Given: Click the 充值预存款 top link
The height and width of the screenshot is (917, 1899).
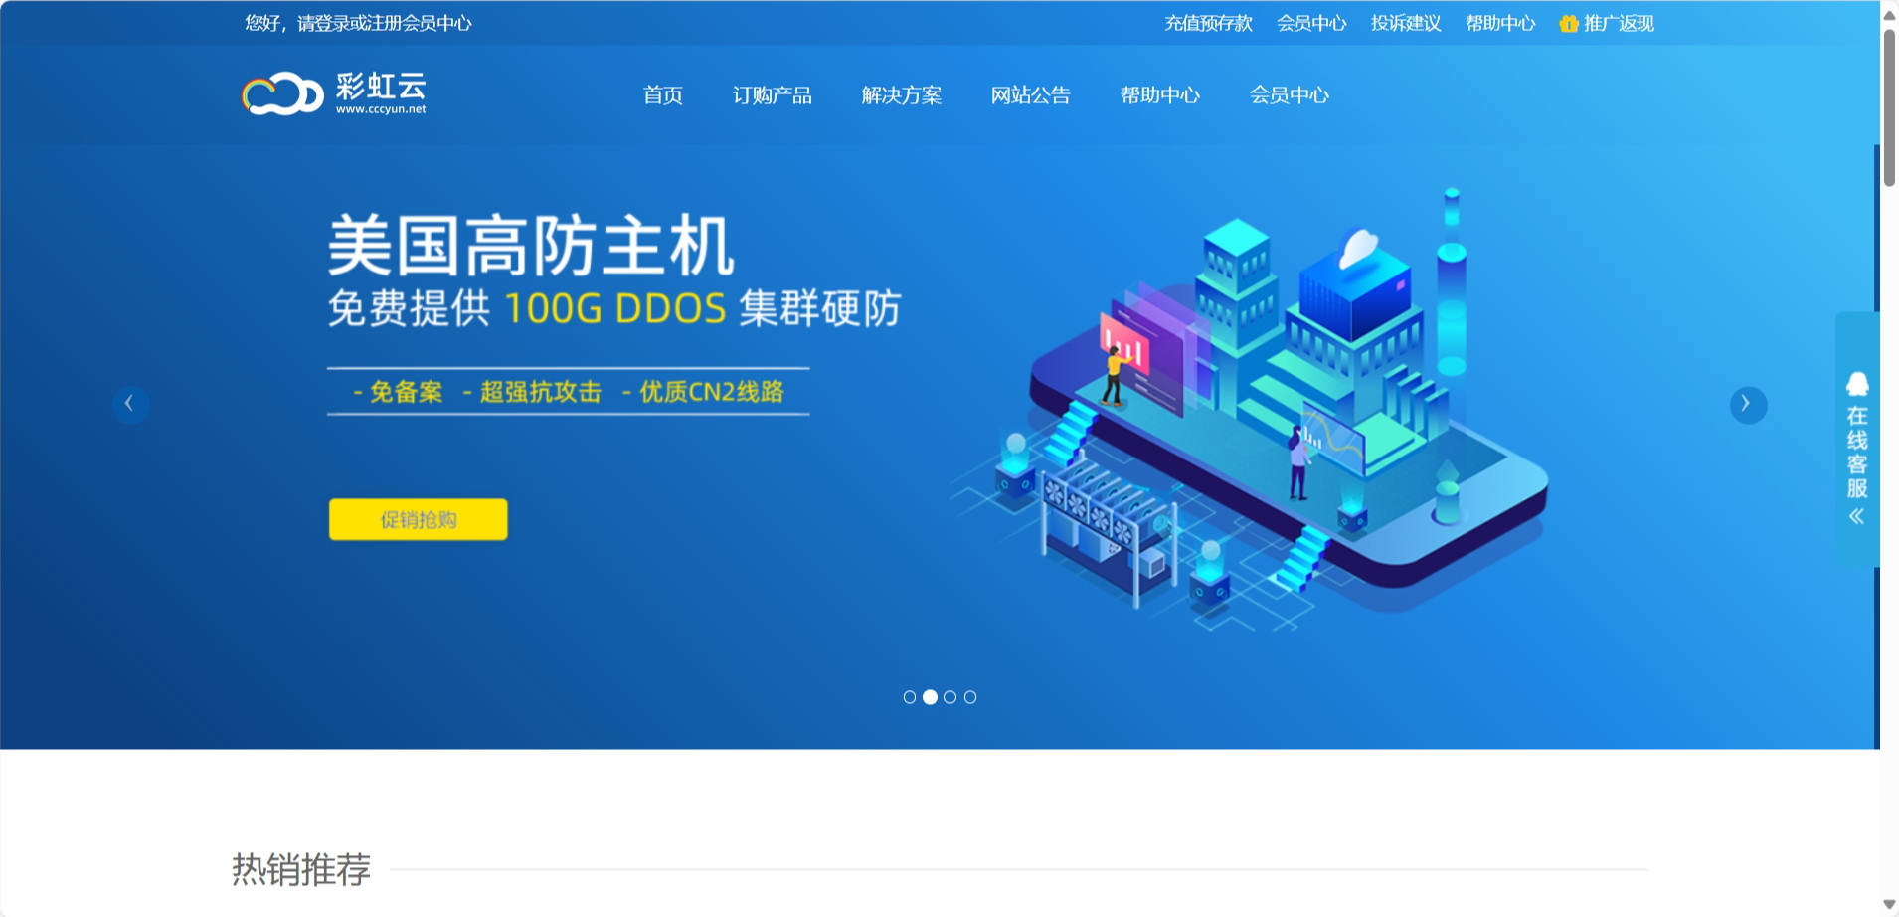Looking at the screenshot, I should pyautogui.click(x=1208, y=23).
